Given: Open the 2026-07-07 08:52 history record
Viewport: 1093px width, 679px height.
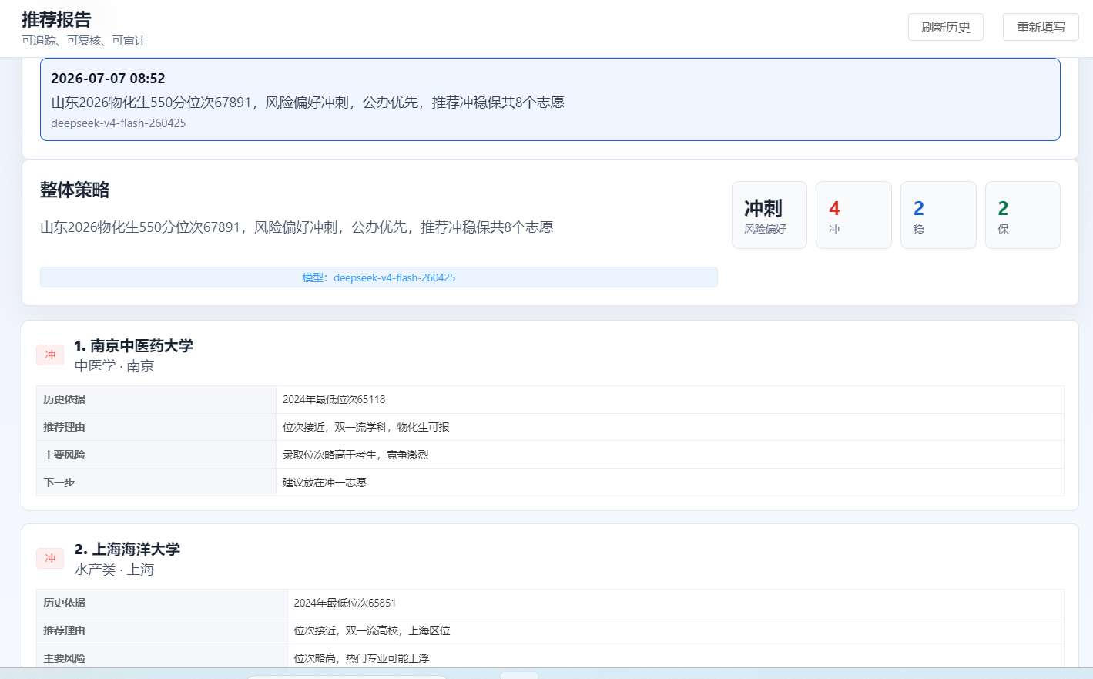Looking at the screenshot, I should (550, 99).
